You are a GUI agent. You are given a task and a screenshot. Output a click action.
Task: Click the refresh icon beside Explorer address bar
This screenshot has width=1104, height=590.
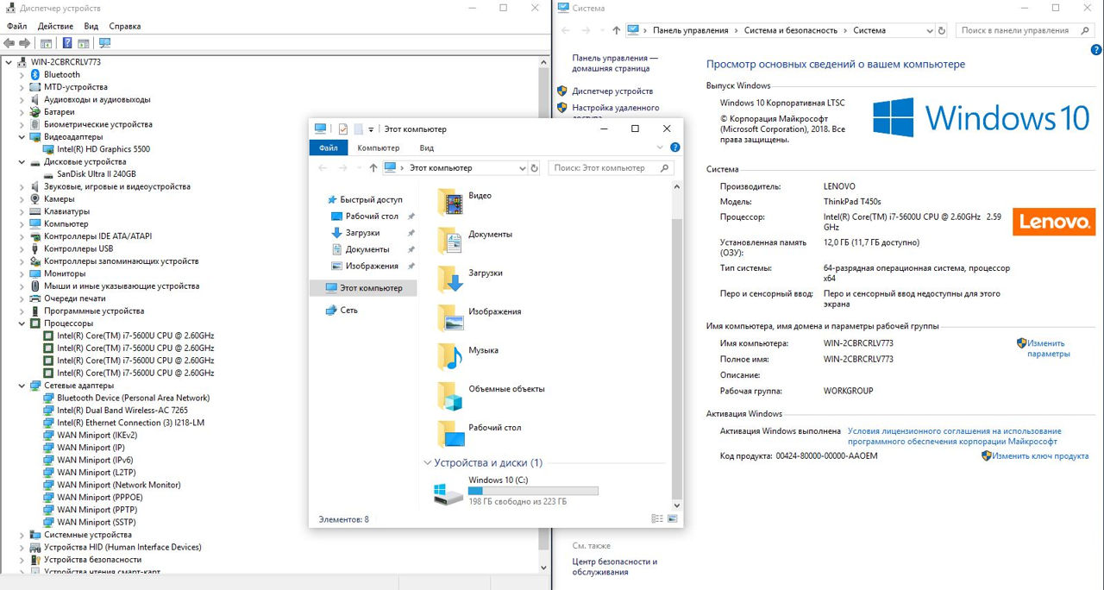click(535, 168)
